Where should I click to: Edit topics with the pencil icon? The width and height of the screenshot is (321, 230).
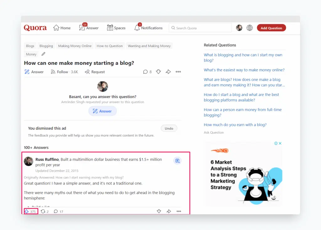43,54
